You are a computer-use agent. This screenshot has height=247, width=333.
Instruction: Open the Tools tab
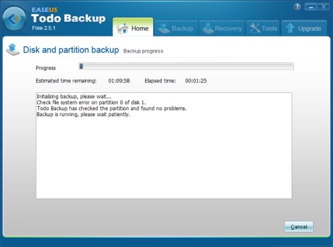[263, 29]
